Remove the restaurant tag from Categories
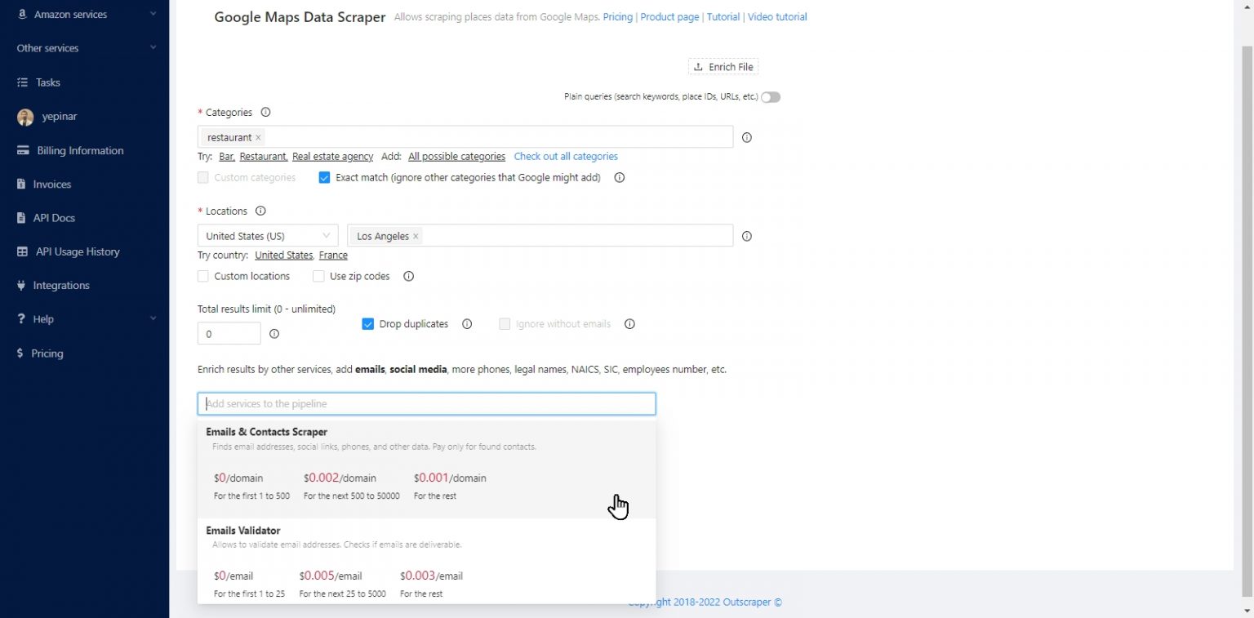 (x=258, y=137)
